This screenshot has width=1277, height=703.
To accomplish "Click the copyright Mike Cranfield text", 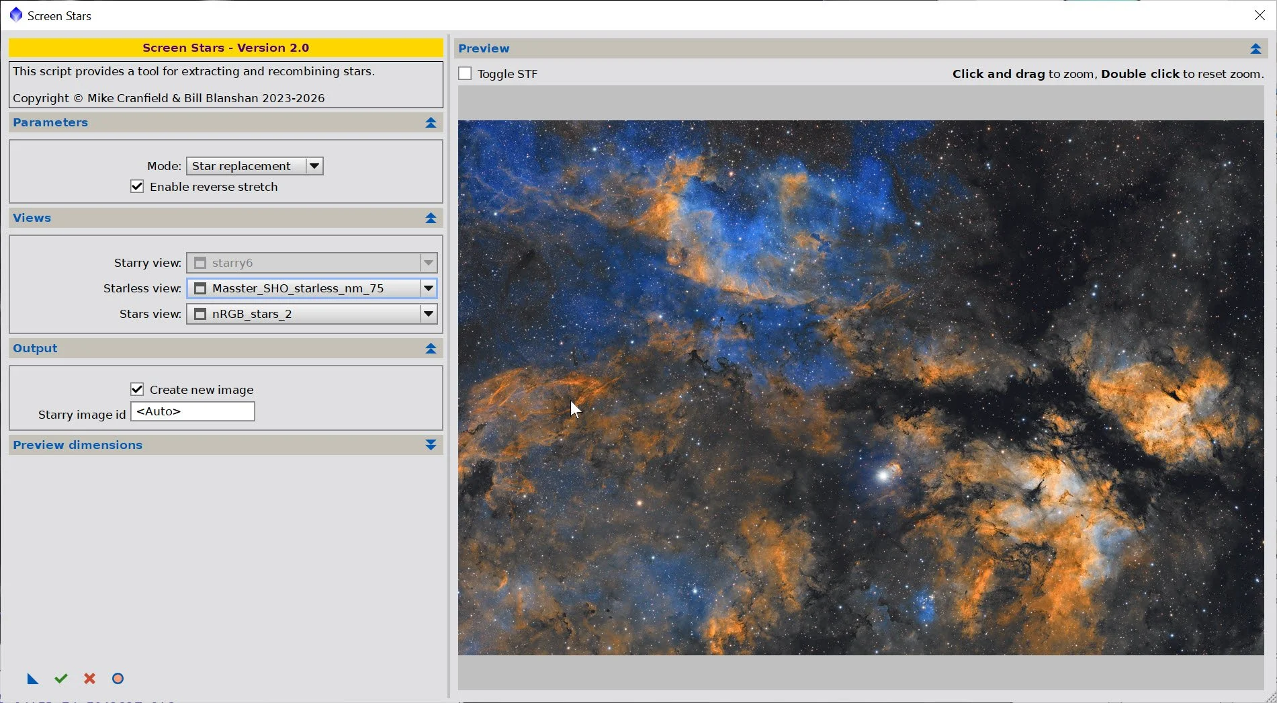I will click(x=169, y=98).
